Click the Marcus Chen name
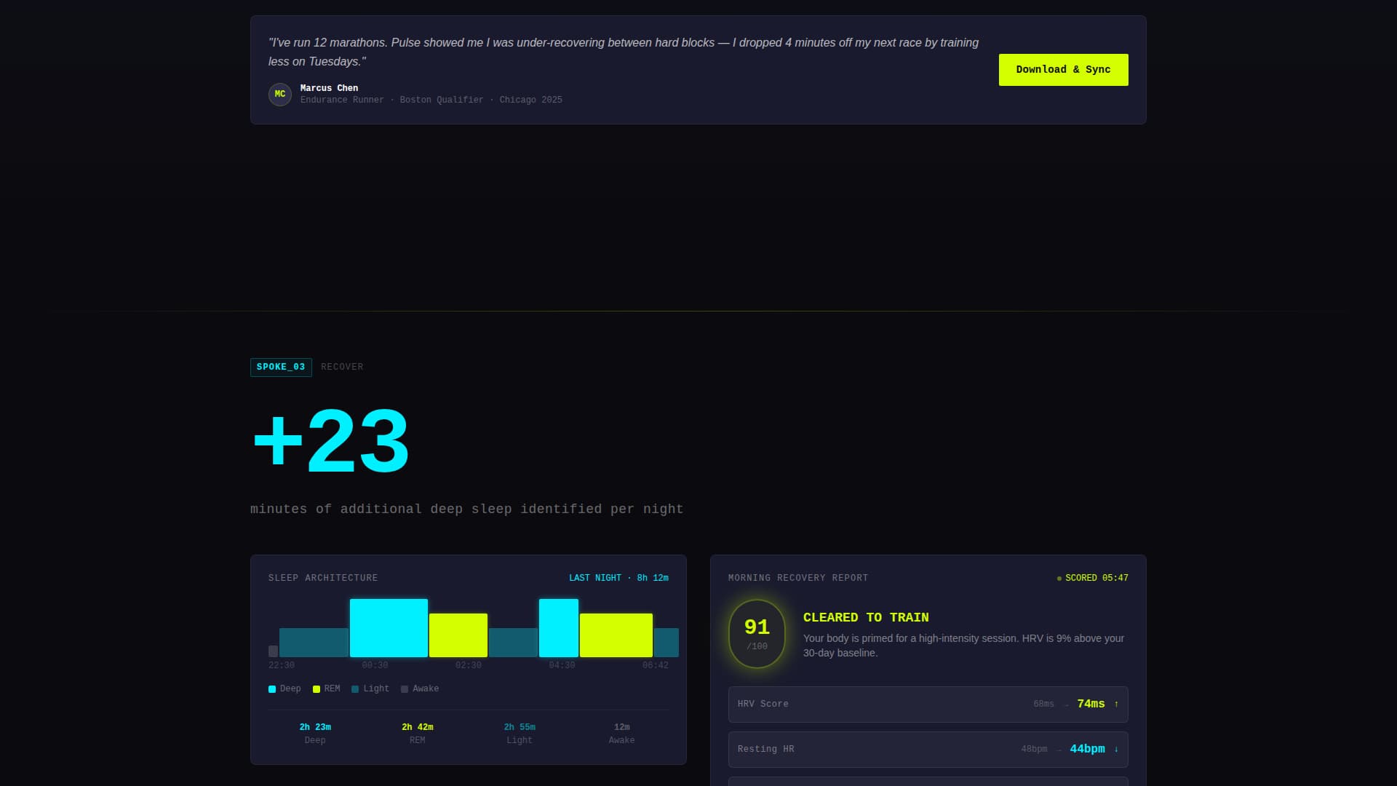The image size is (1397, 786). (x=329, y=89)
